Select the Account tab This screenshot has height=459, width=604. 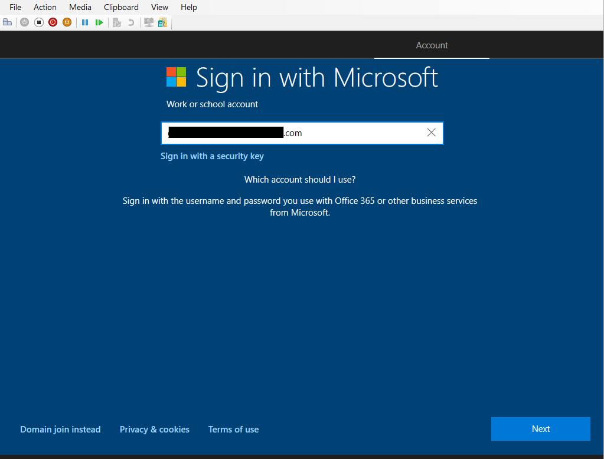pos(432,45)
